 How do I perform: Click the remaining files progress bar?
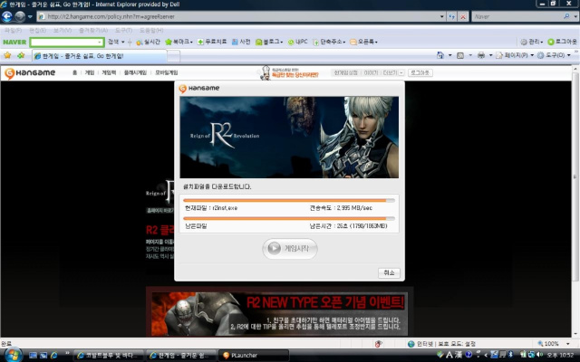(x=289, y=219)
